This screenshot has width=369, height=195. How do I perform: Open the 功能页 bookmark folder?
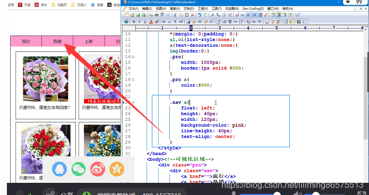coord(59,4)
